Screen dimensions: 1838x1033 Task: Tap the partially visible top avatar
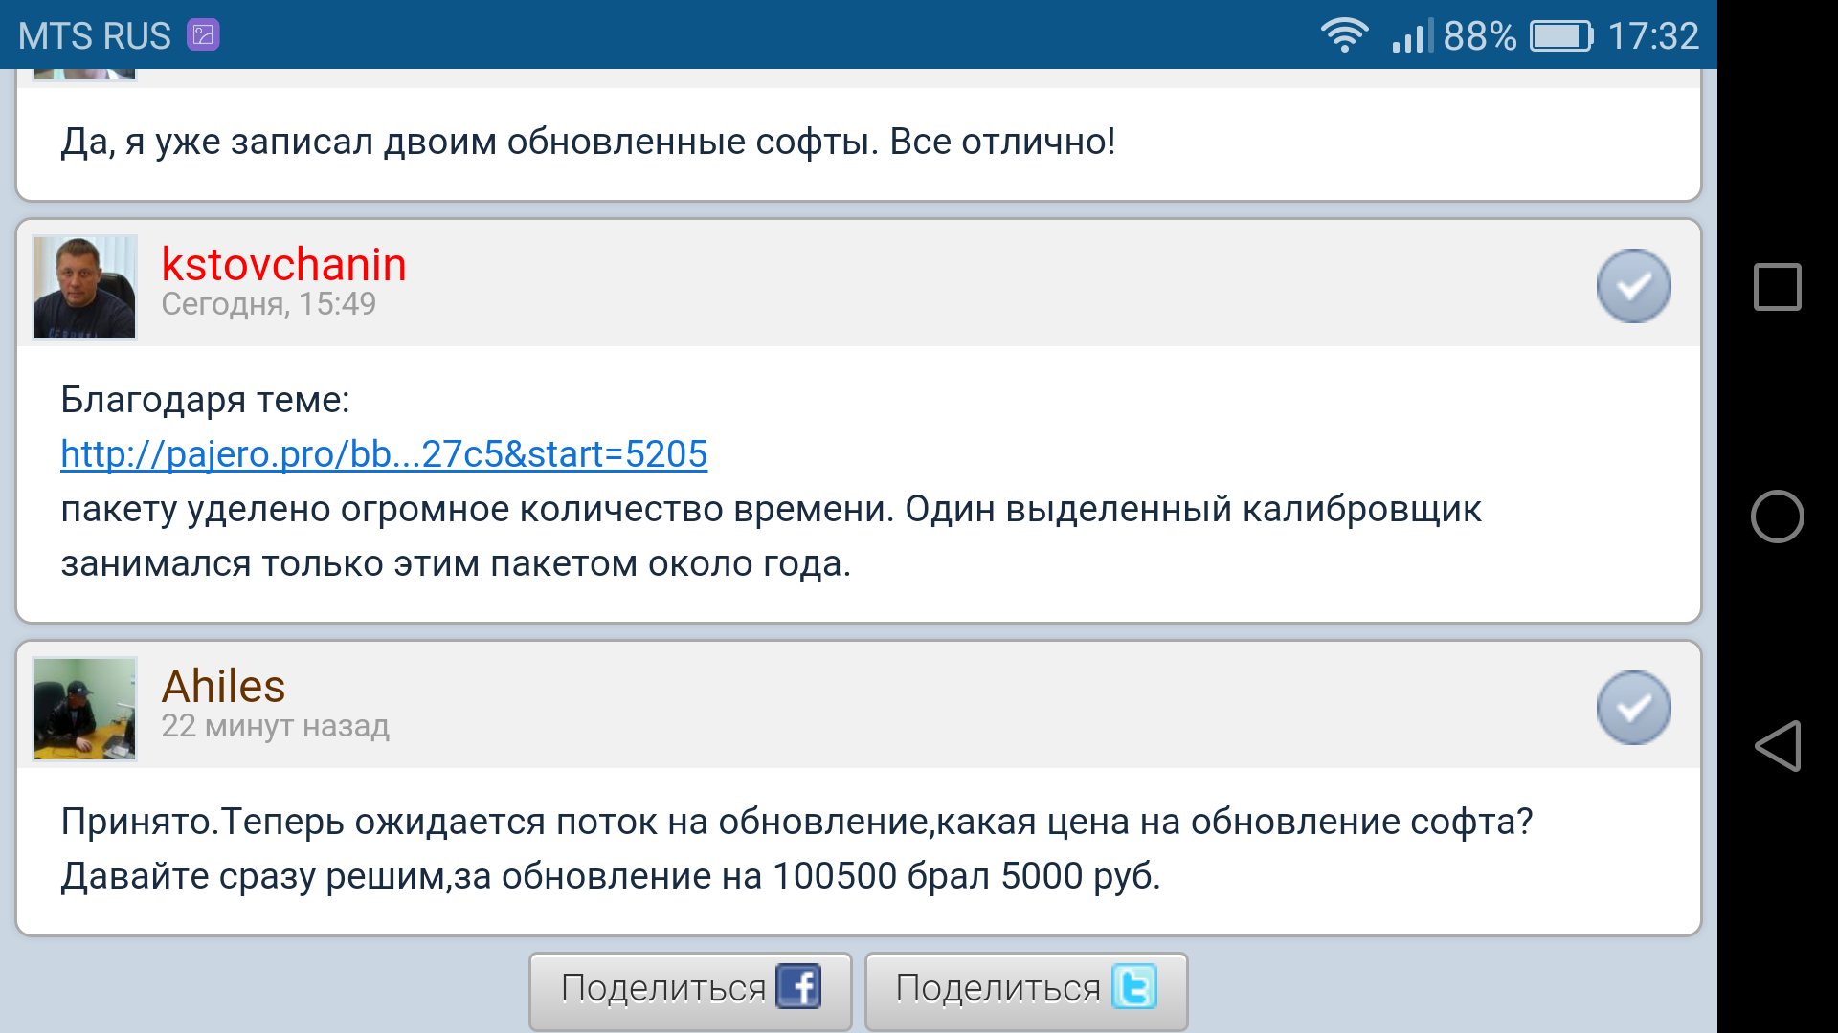85,74
